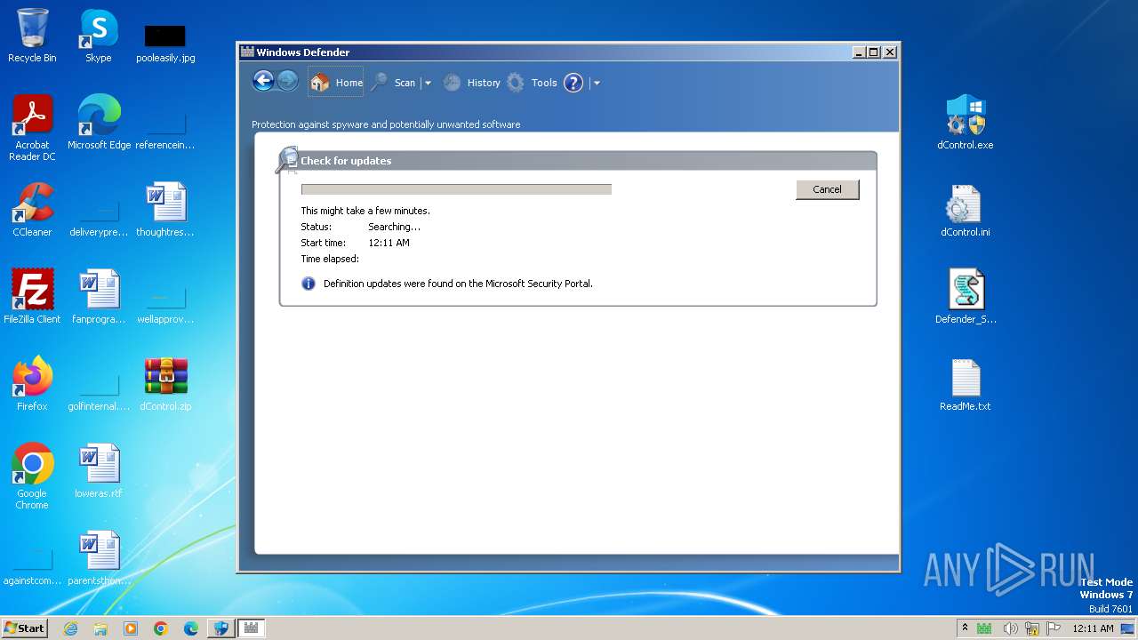Select Acrobat Reader DC shortcut
The image size is (1138, 640).
(x=32, y=128)
